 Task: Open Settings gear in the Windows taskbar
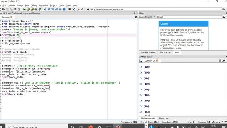[x=100, y=127]
